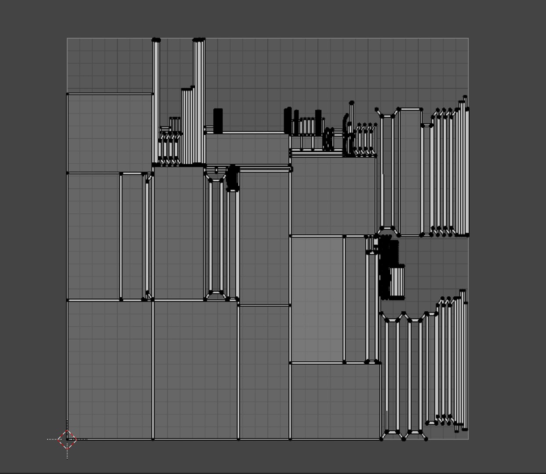Select the lighter-shaded tall rectangular UV island
The width and height of the screenshot is (546, 474).
pyautogui.click(x=317, y=299)
